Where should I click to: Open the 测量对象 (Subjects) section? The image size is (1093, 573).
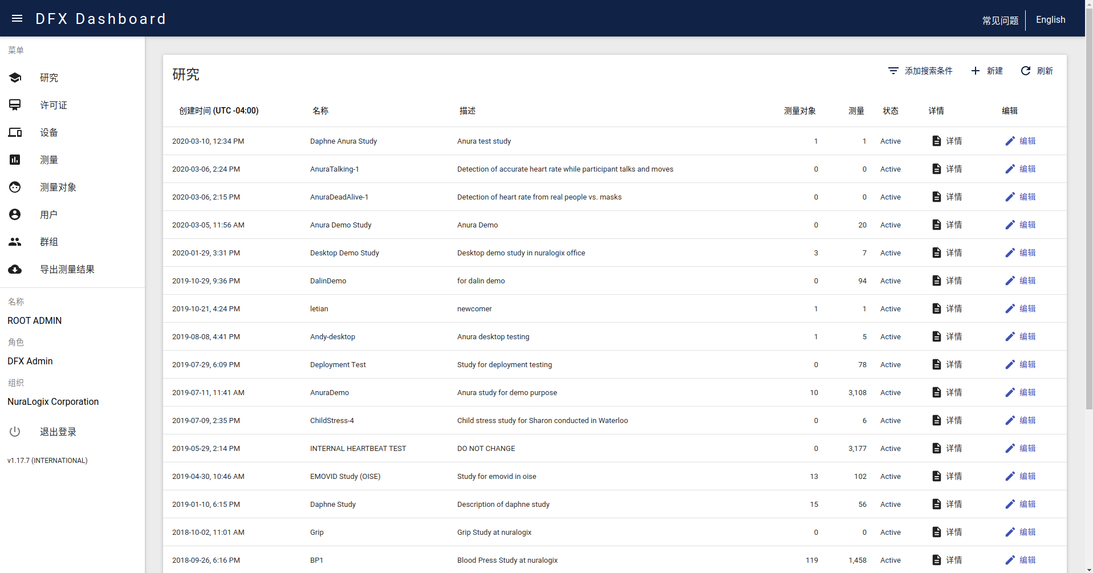pos(58,187)
